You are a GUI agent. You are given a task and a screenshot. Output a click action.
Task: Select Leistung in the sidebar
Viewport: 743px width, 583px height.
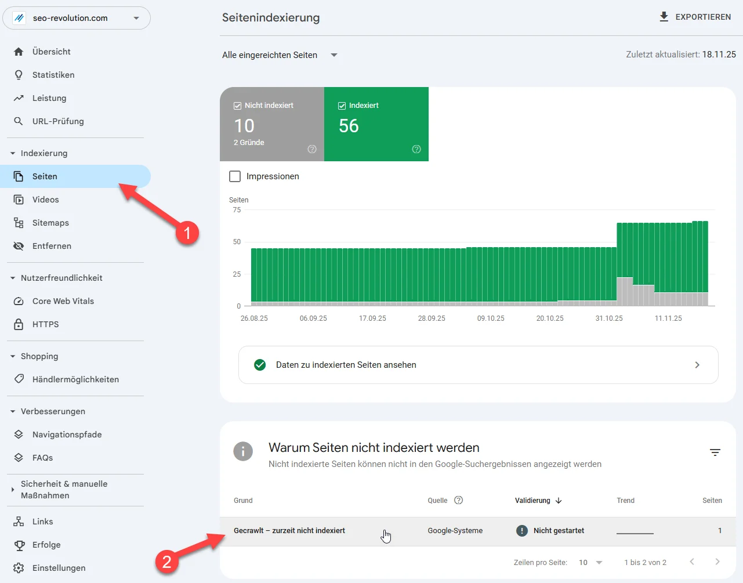(x=50, y=98)
